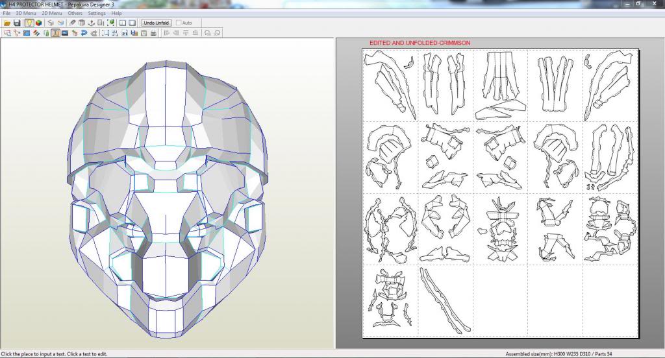
Task: Toggle the light bulb lighting icon
Action: click(x=29, y=23)
